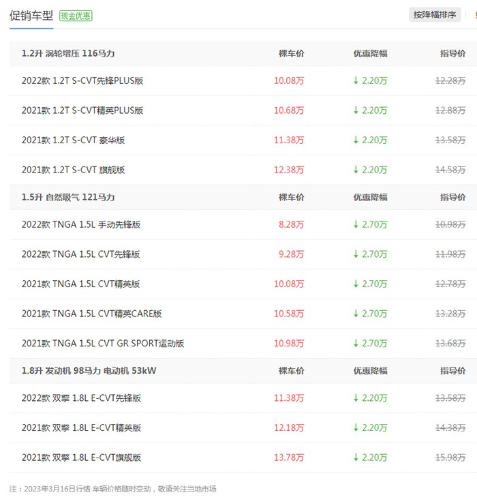Viewport: 477px width, 497px height.
Task: Open 2021款 TNGA 1.5L CVT精英版 model
Action: (x=81, y=284)
